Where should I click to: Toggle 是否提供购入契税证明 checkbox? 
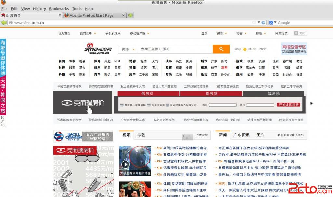(x=167, y=105)
